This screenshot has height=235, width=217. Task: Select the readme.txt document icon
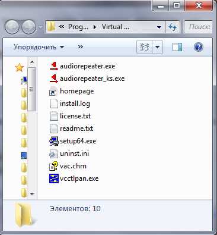point(53,129)
